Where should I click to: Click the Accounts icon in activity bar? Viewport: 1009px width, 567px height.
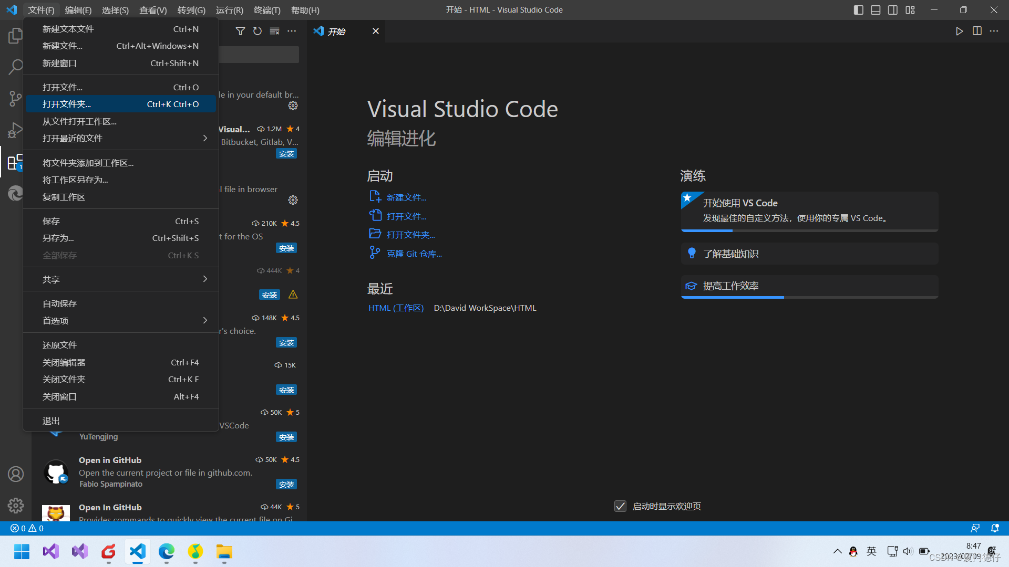pyautogui.click(x=15, y=474)
